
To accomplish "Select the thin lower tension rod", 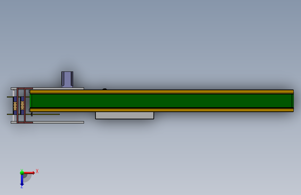I will [33, 114].
